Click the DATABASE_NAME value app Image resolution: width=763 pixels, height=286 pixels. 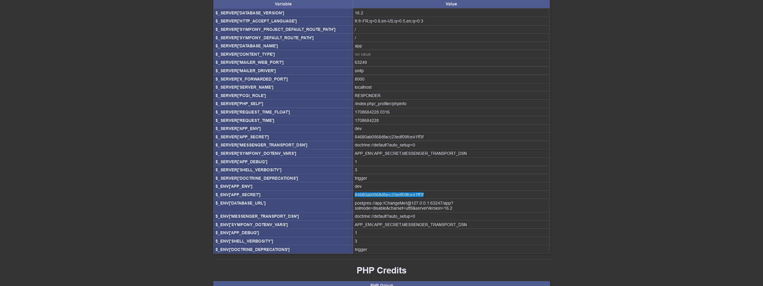click(x=358, y=46)
